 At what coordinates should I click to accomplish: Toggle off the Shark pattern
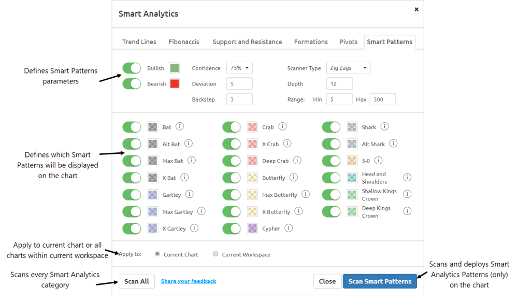point(331,127)
